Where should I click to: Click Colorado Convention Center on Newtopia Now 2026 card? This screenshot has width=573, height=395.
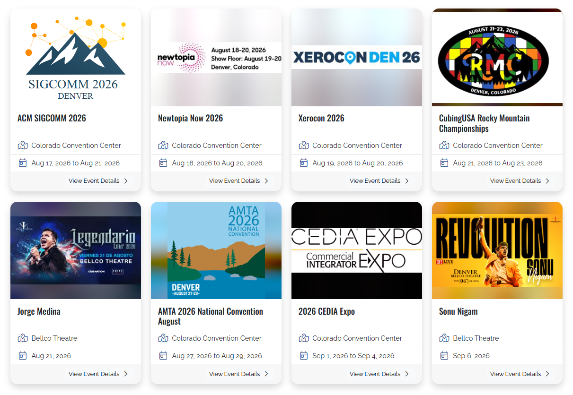tap(217, 146)
